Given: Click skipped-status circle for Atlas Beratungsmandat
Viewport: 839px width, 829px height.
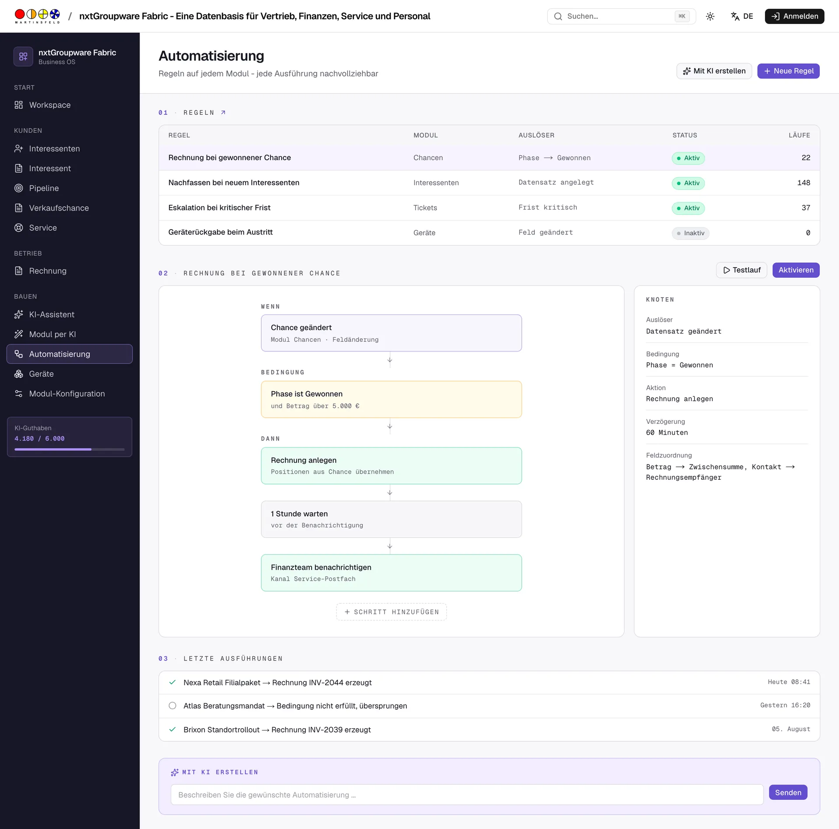Looking at the screenshot, I should click(x=173, y=706).
